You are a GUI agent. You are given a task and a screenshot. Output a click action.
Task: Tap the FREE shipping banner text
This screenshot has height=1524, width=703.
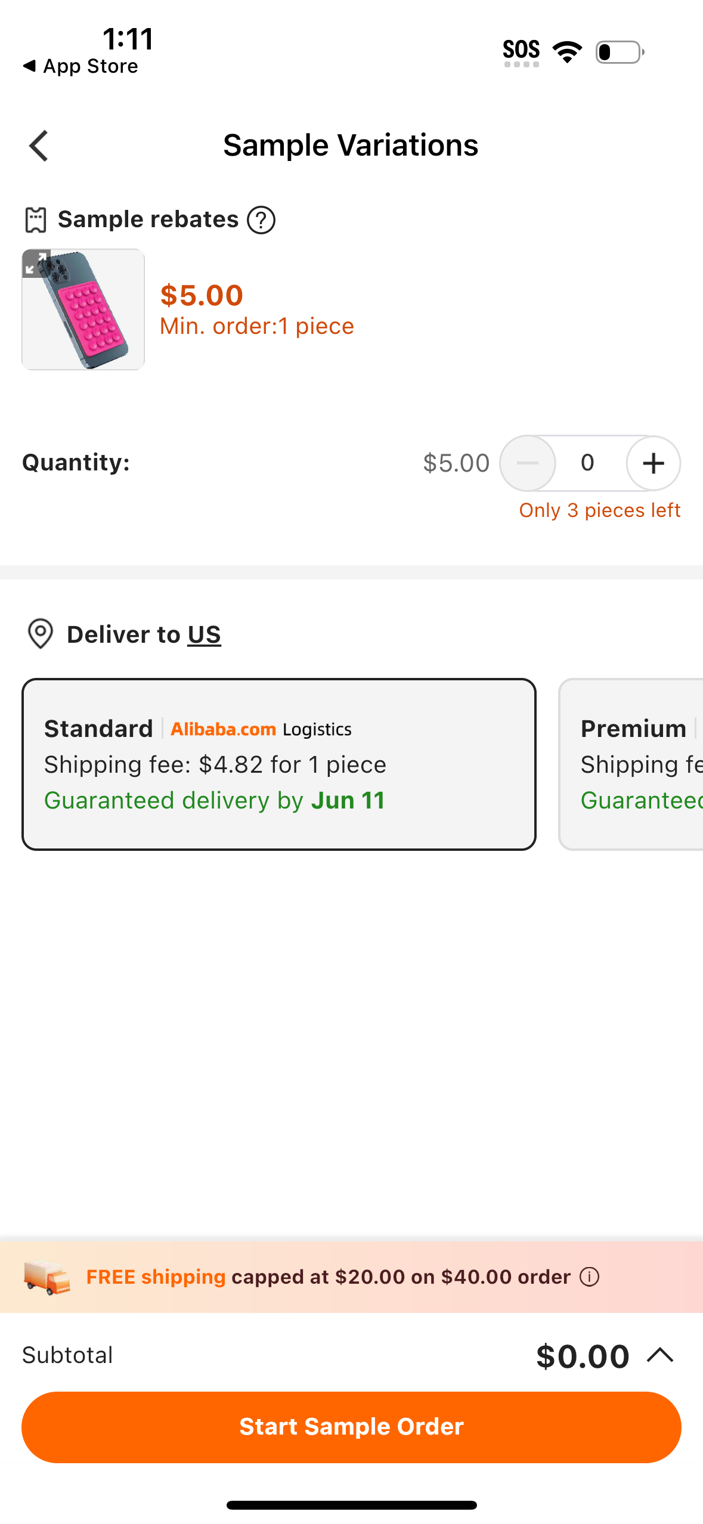tap(328, 1277)
